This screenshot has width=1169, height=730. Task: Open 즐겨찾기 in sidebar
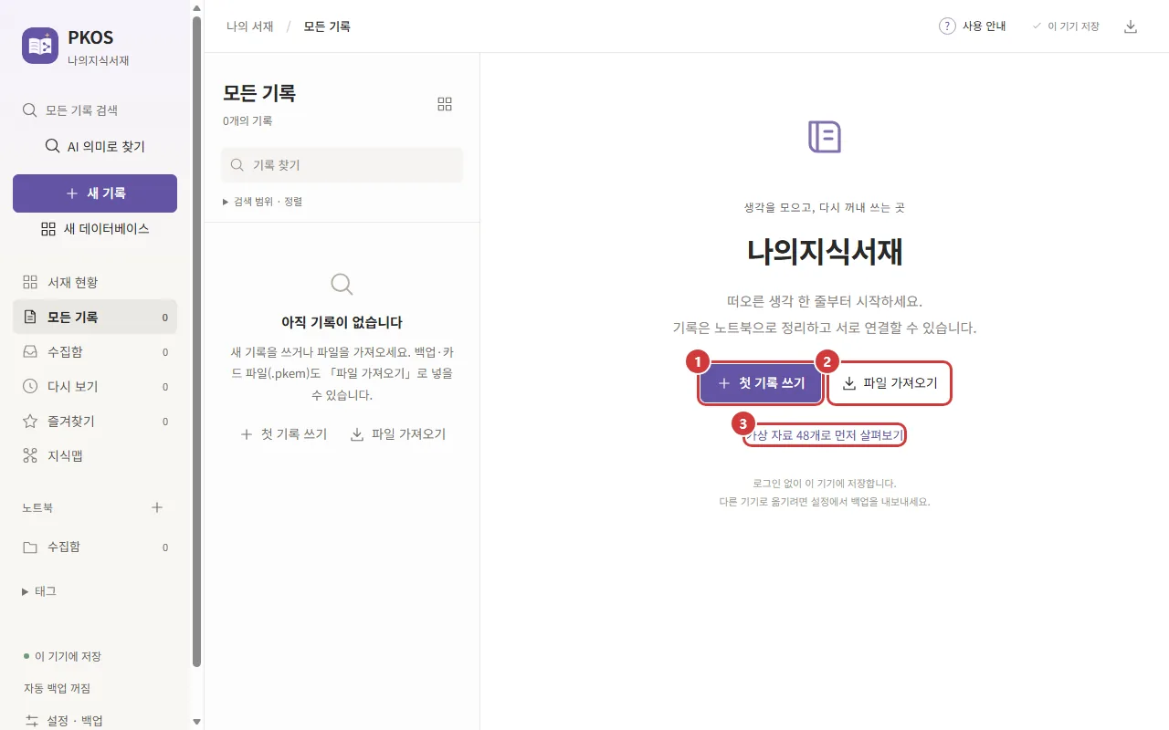point(95,422)
